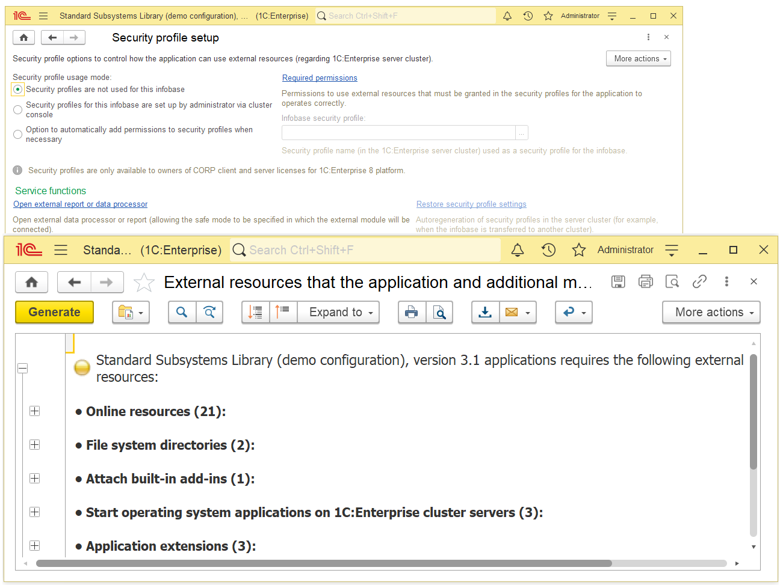Open 1C logo menu in front window
This screenshot has height=585, width=783.
29,250
